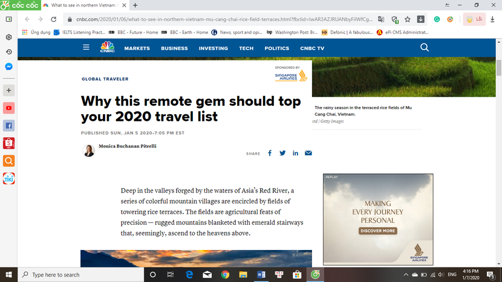Click the Discover More ad button

pyautogui.click(x=378, y=231)
